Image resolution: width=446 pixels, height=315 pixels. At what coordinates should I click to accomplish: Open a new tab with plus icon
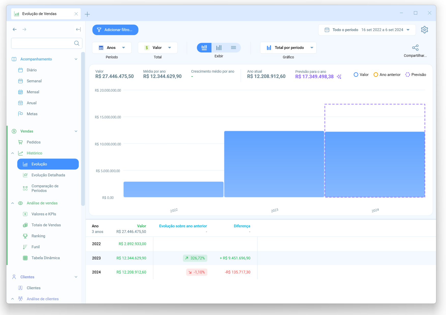(x=87, y=14)
